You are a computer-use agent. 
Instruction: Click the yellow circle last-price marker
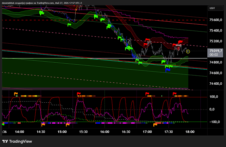pos(188,52)
